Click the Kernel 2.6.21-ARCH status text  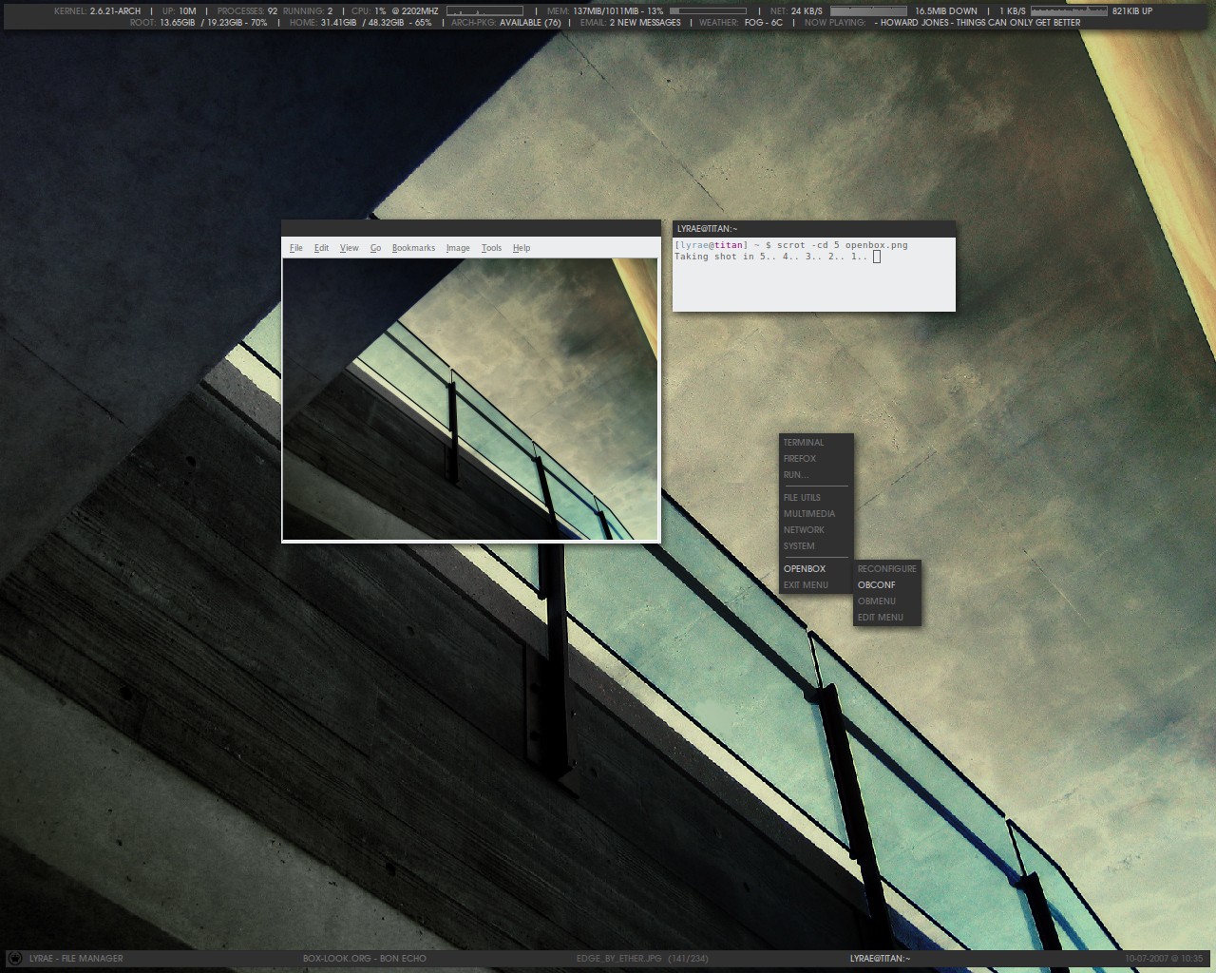(x=98, y=11)
